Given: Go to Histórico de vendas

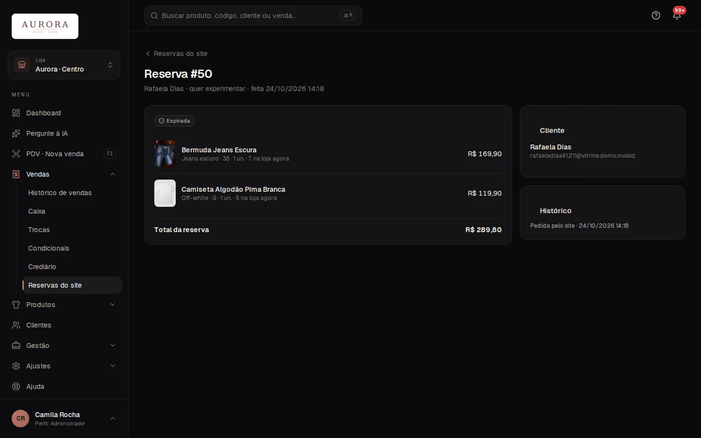Looking at the screenshot, I should tap(72, 193).
